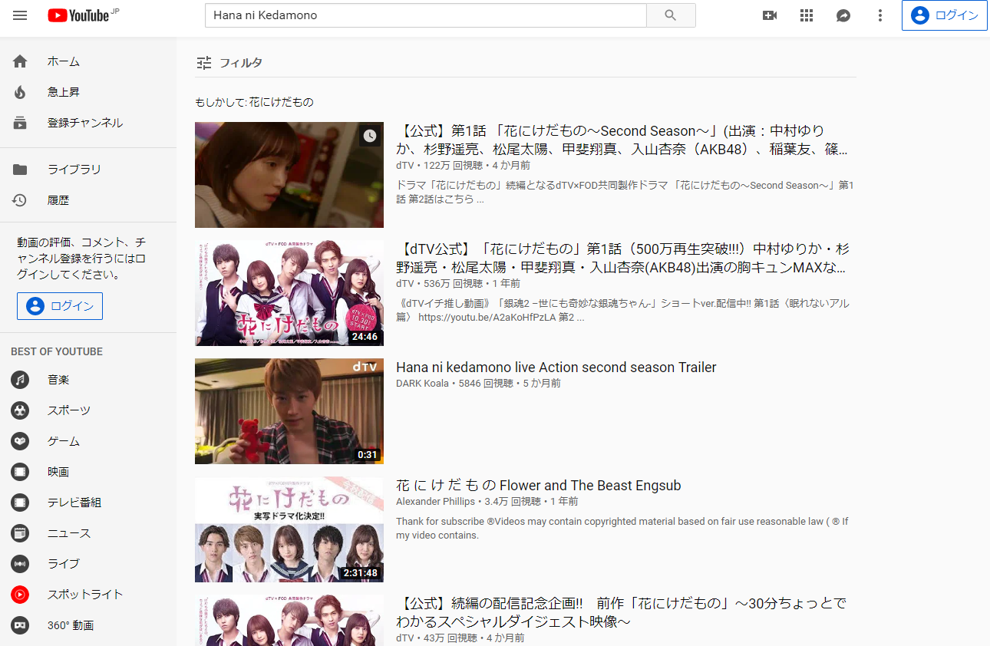Screen dimensions: 990x646
Task: Open the three-dot settings menu
Action: tap(880, 15)
